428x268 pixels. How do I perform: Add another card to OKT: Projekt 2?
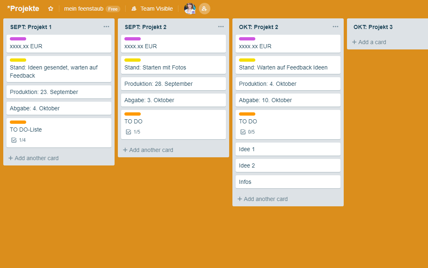(x=266, y=199)
